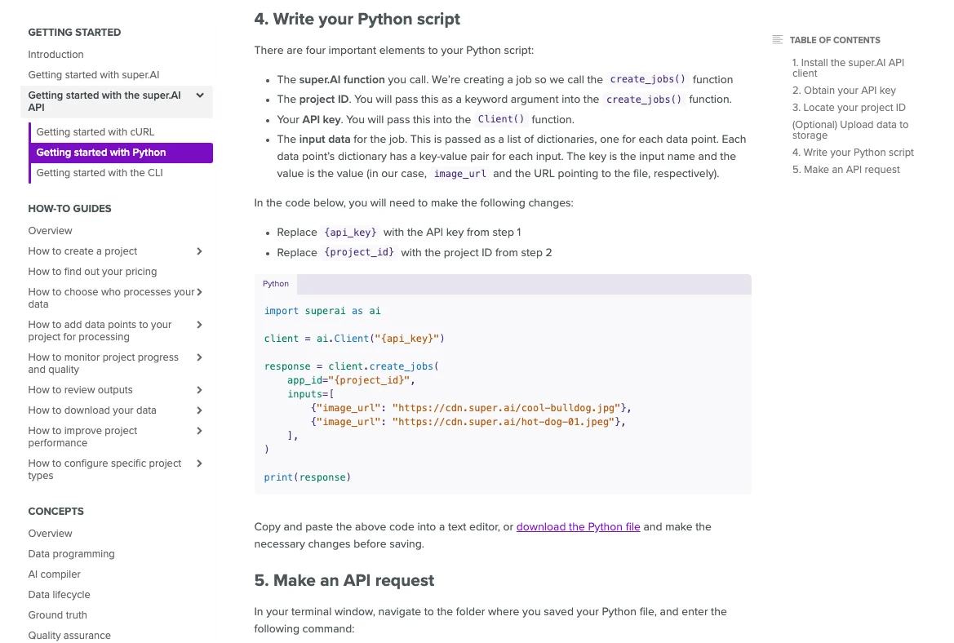Jump to 3. Locate your project ID
954x643 pixels.
pos(849,108)
